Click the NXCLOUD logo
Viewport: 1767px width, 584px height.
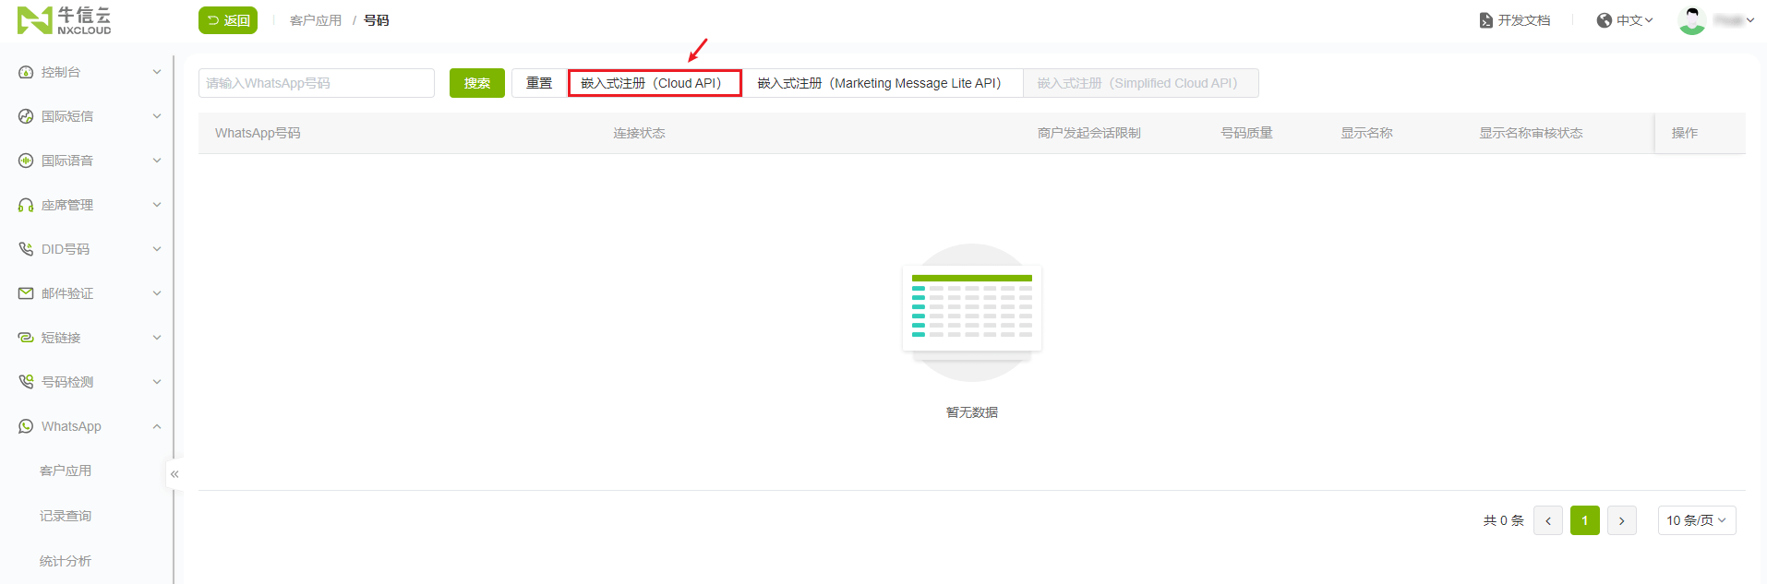click(64, 20)
